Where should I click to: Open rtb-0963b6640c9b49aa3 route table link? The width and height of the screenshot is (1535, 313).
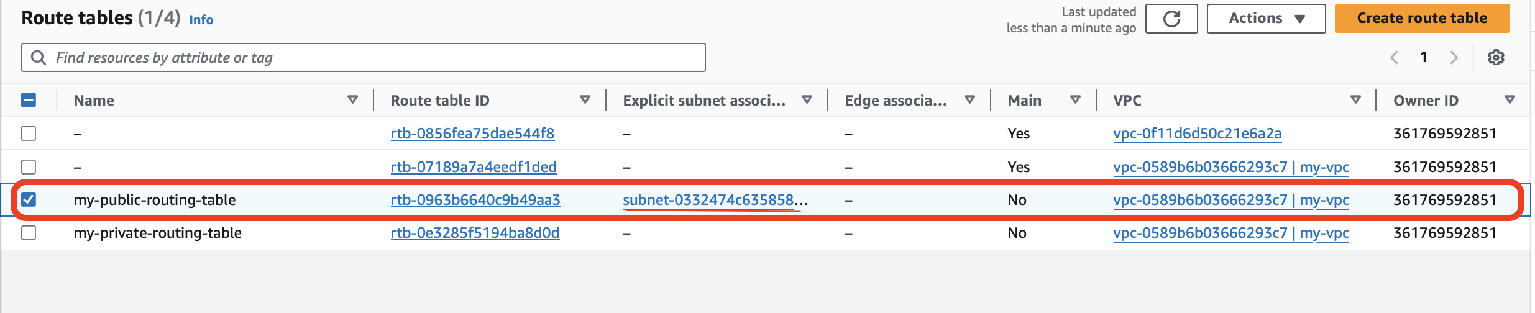tap(475, 200)
